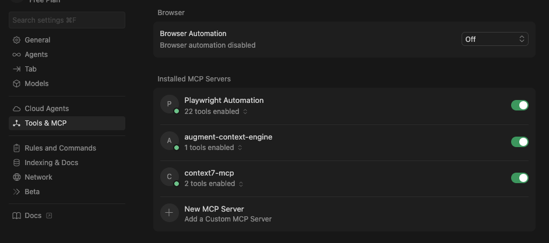Click the Rules and Commands clipboard icon
The image size is (549, 243).
tap(16, 148)
